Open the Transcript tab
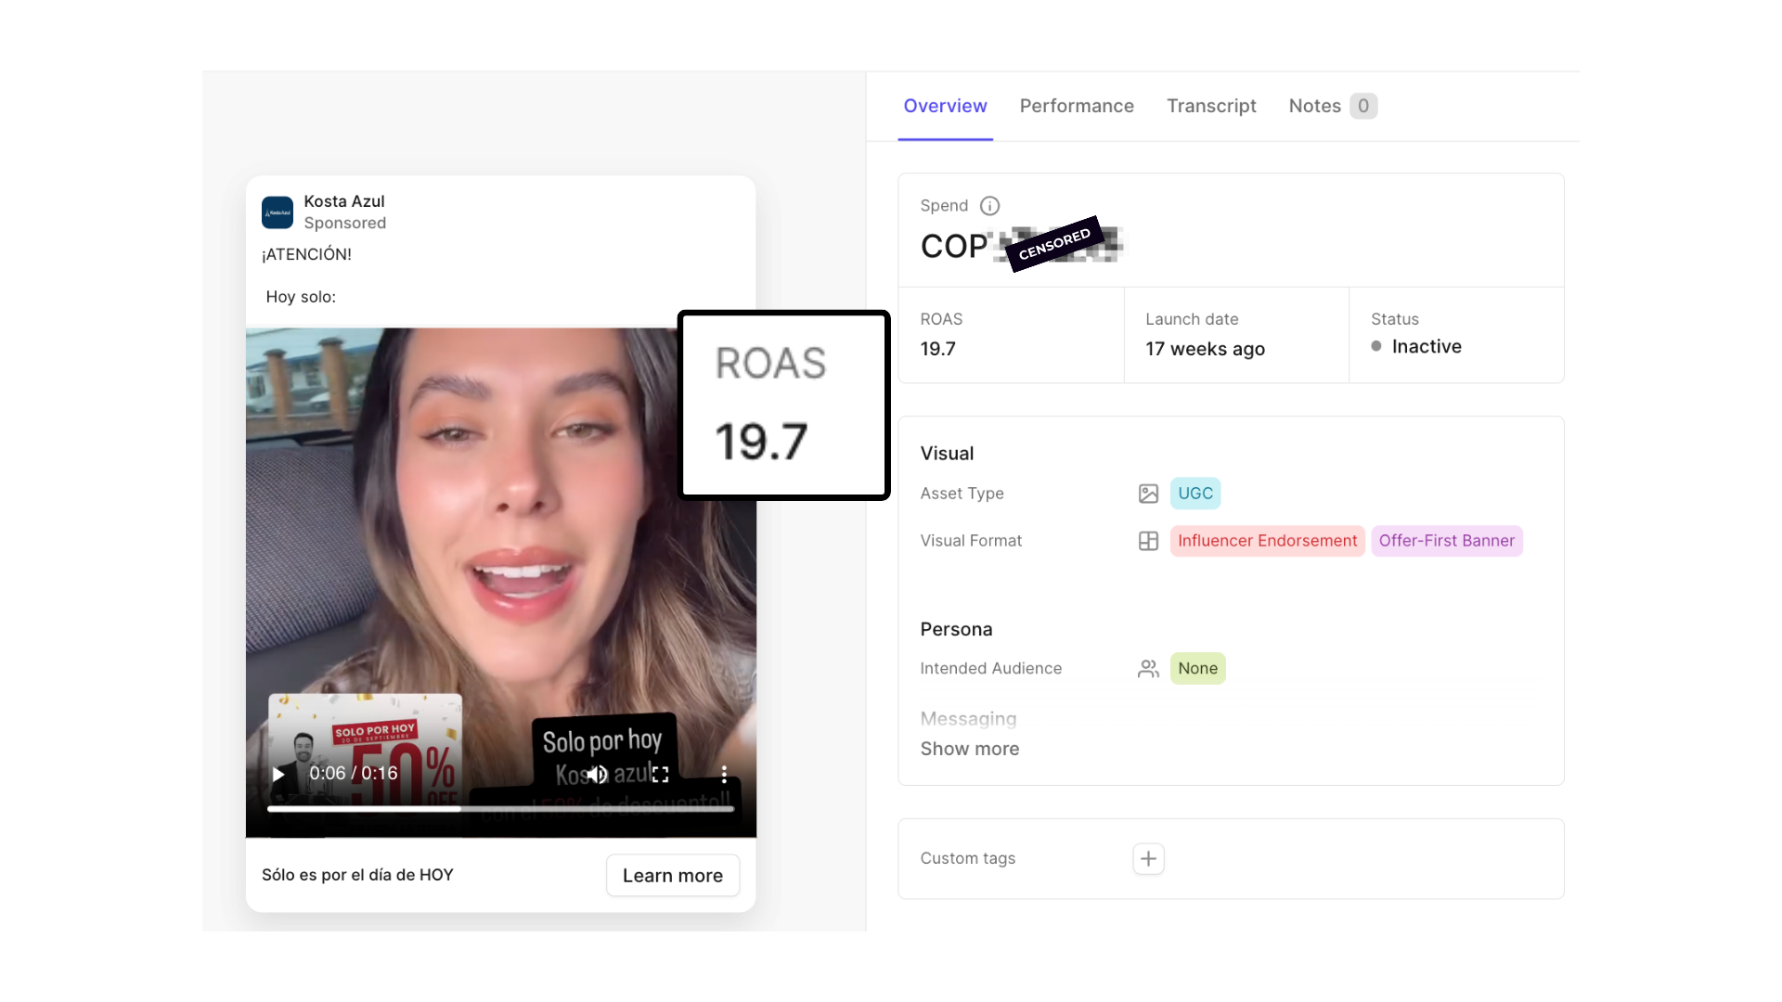The height and width of the screenshot is (1002, 1782). point(1211,106)
